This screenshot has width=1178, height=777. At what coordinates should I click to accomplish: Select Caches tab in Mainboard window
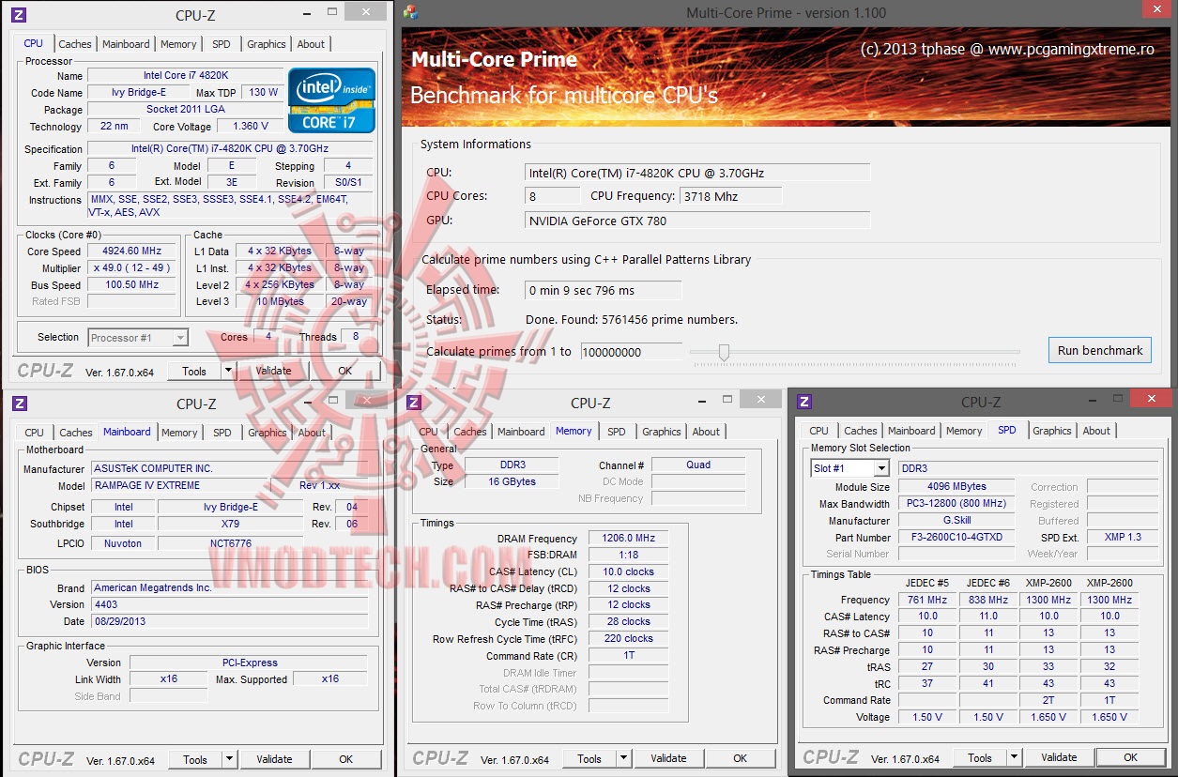[x=76, y=433]
